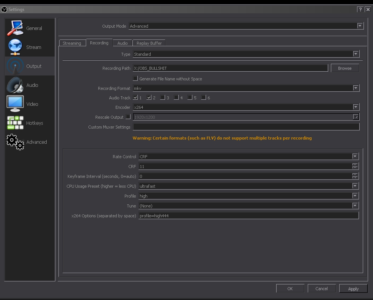Screen dimensions: 373x300
Task: Click the Recording Path text field
Action: [x=230, y=68]
